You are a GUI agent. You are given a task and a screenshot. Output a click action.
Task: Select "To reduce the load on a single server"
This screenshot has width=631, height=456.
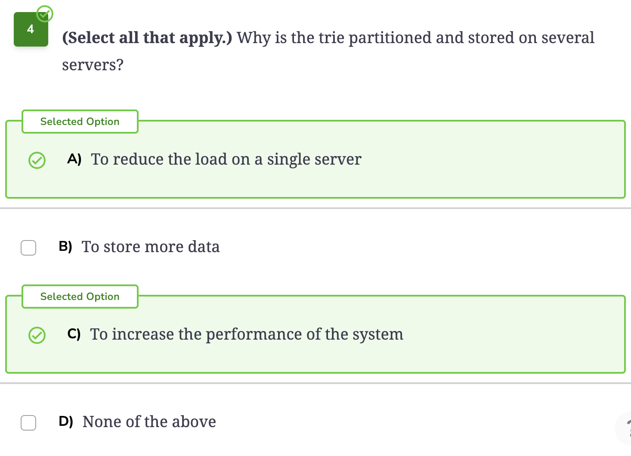point(226,159)
